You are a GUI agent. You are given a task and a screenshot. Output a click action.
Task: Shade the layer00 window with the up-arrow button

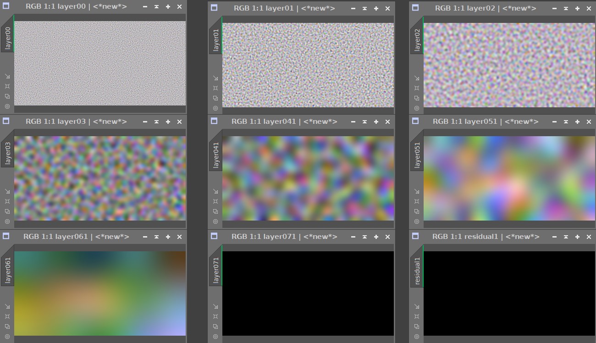156,7
